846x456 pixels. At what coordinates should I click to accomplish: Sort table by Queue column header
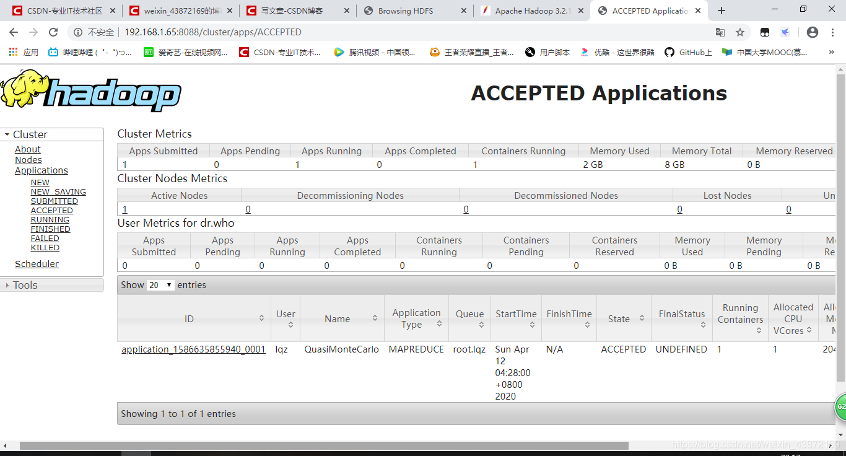469,318
